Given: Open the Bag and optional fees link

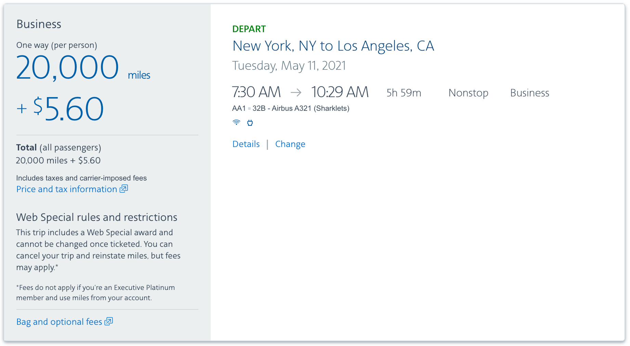Looking at the screenshot, I should click(x=59, y=322).
